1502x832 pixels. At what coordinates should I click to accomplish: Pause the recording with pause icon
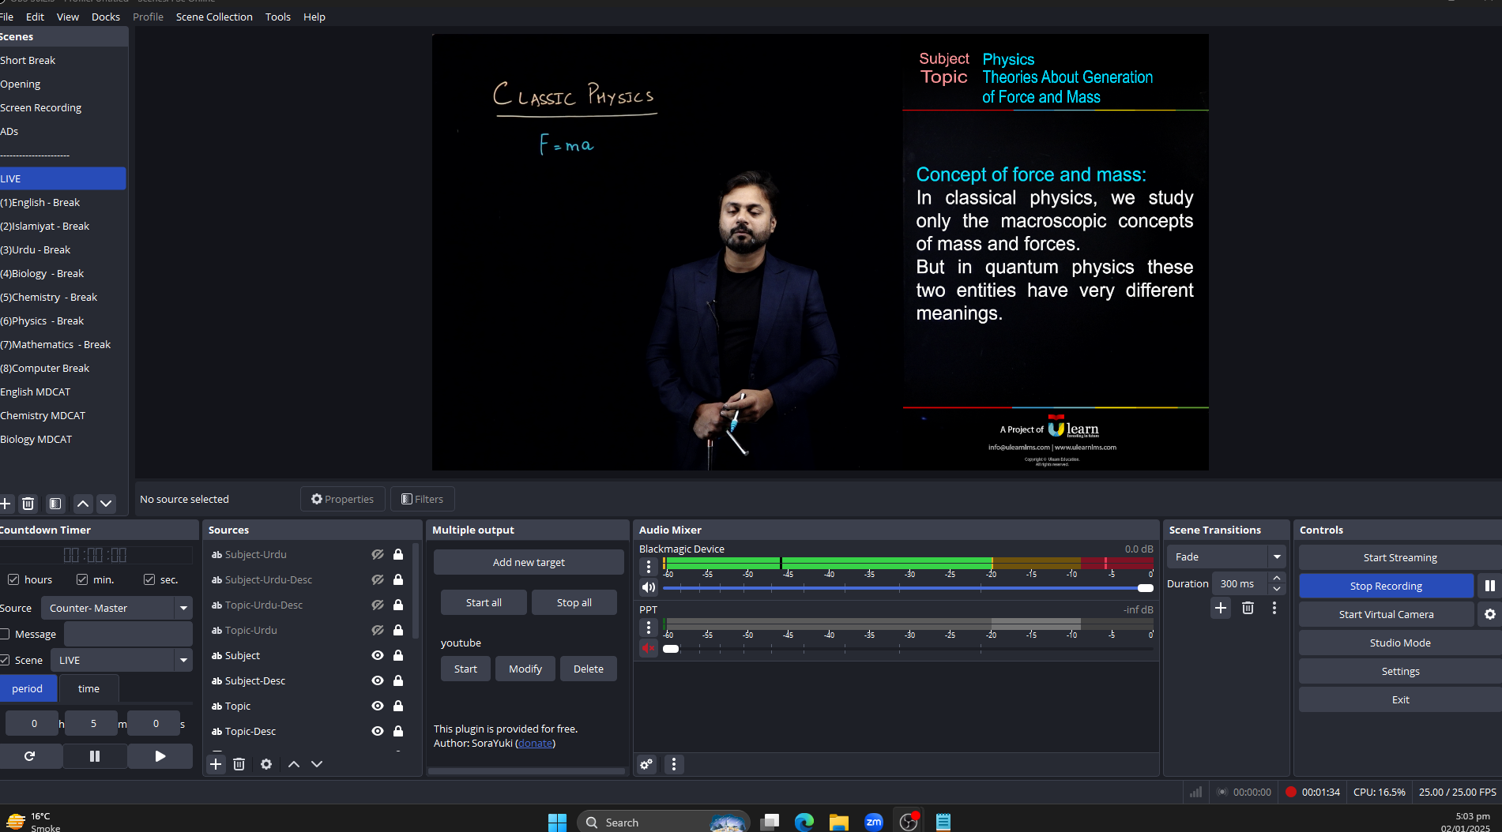(x=1490, y=586)
